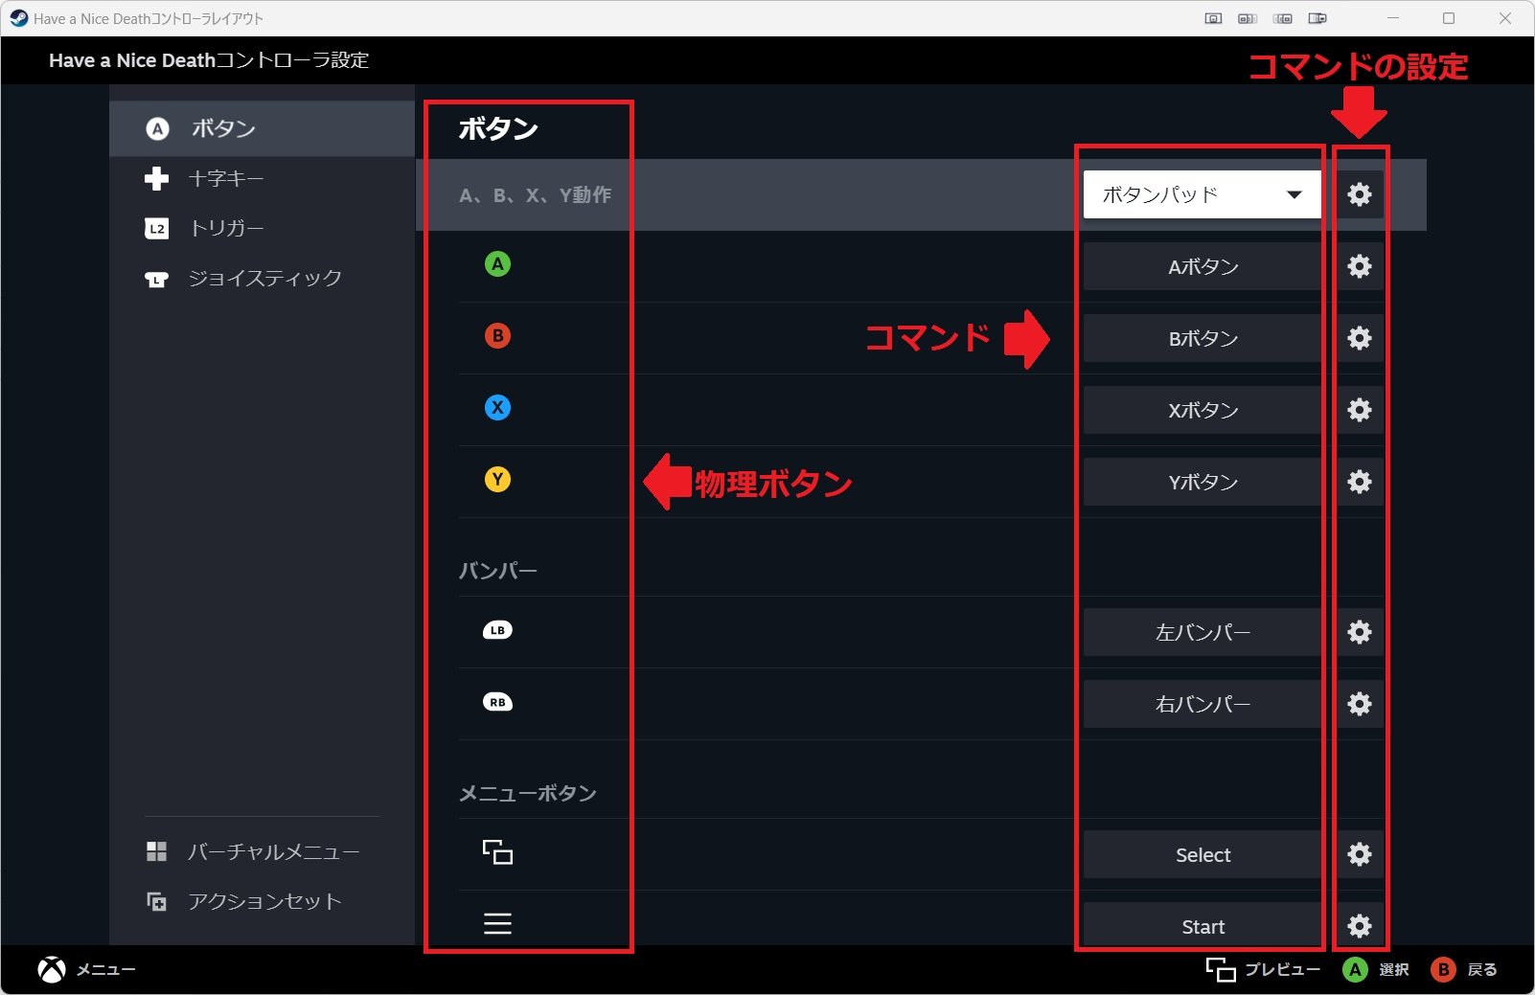Open アクションセット section

tap(262, 901)
